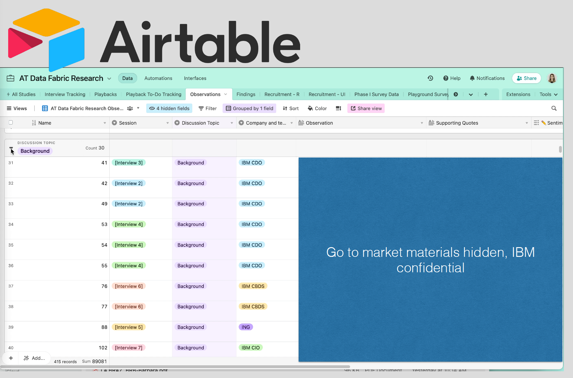Image resolution: width=573 pixels, height=378 pixels.
Task: Open the search magnifier icon
Action: [x=554, y=108]
